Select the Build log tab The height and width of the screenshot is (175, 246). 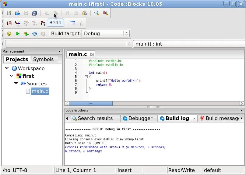click(177, 118)
